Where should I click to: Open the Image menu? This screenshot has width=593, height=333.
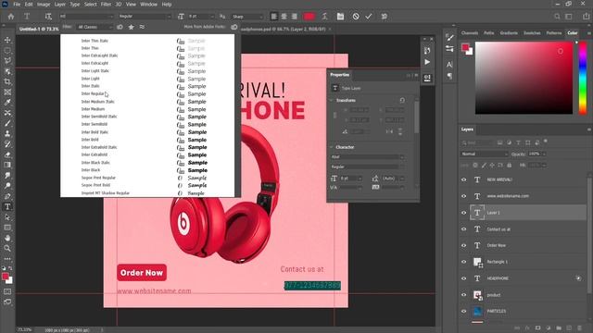[44, 4]
